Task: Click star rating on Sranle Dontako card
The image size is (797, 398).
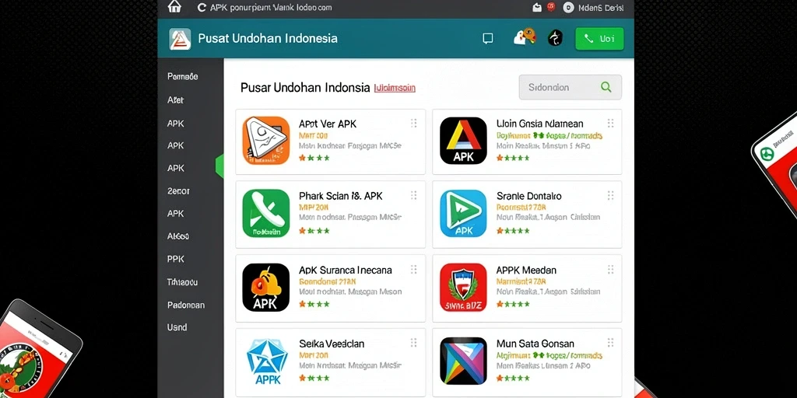Action: tap(513, 230)
